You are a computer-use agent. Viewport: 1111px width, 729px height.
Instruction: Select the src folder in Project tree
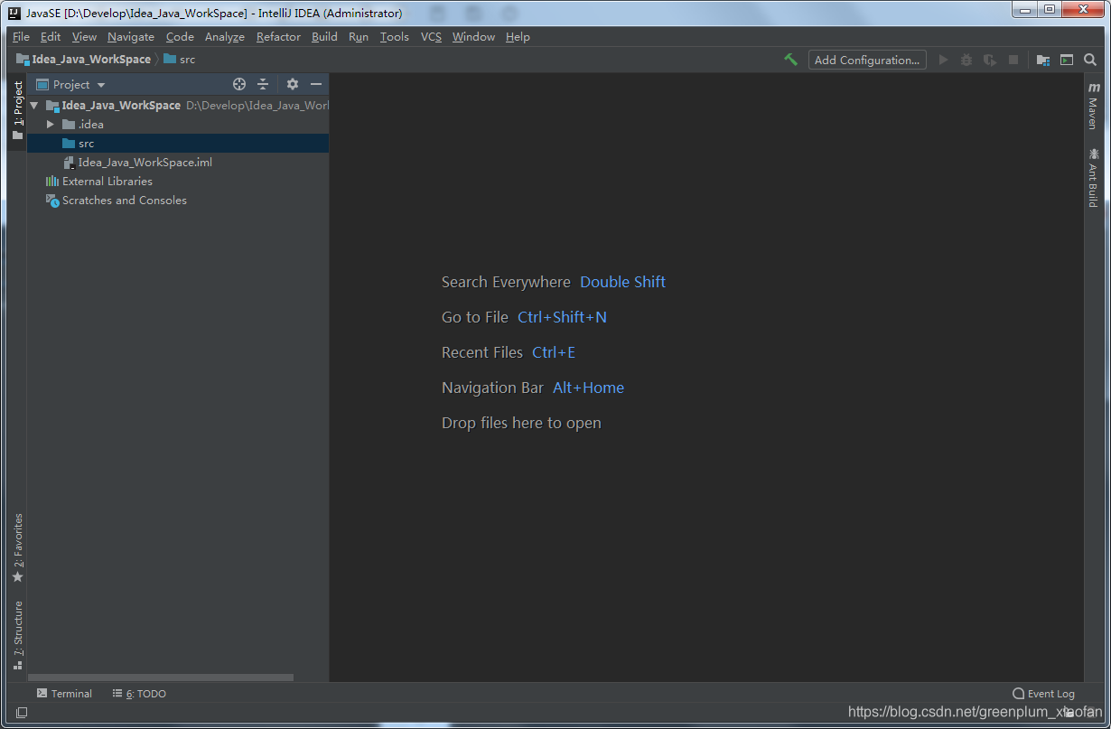click(178, 144)
